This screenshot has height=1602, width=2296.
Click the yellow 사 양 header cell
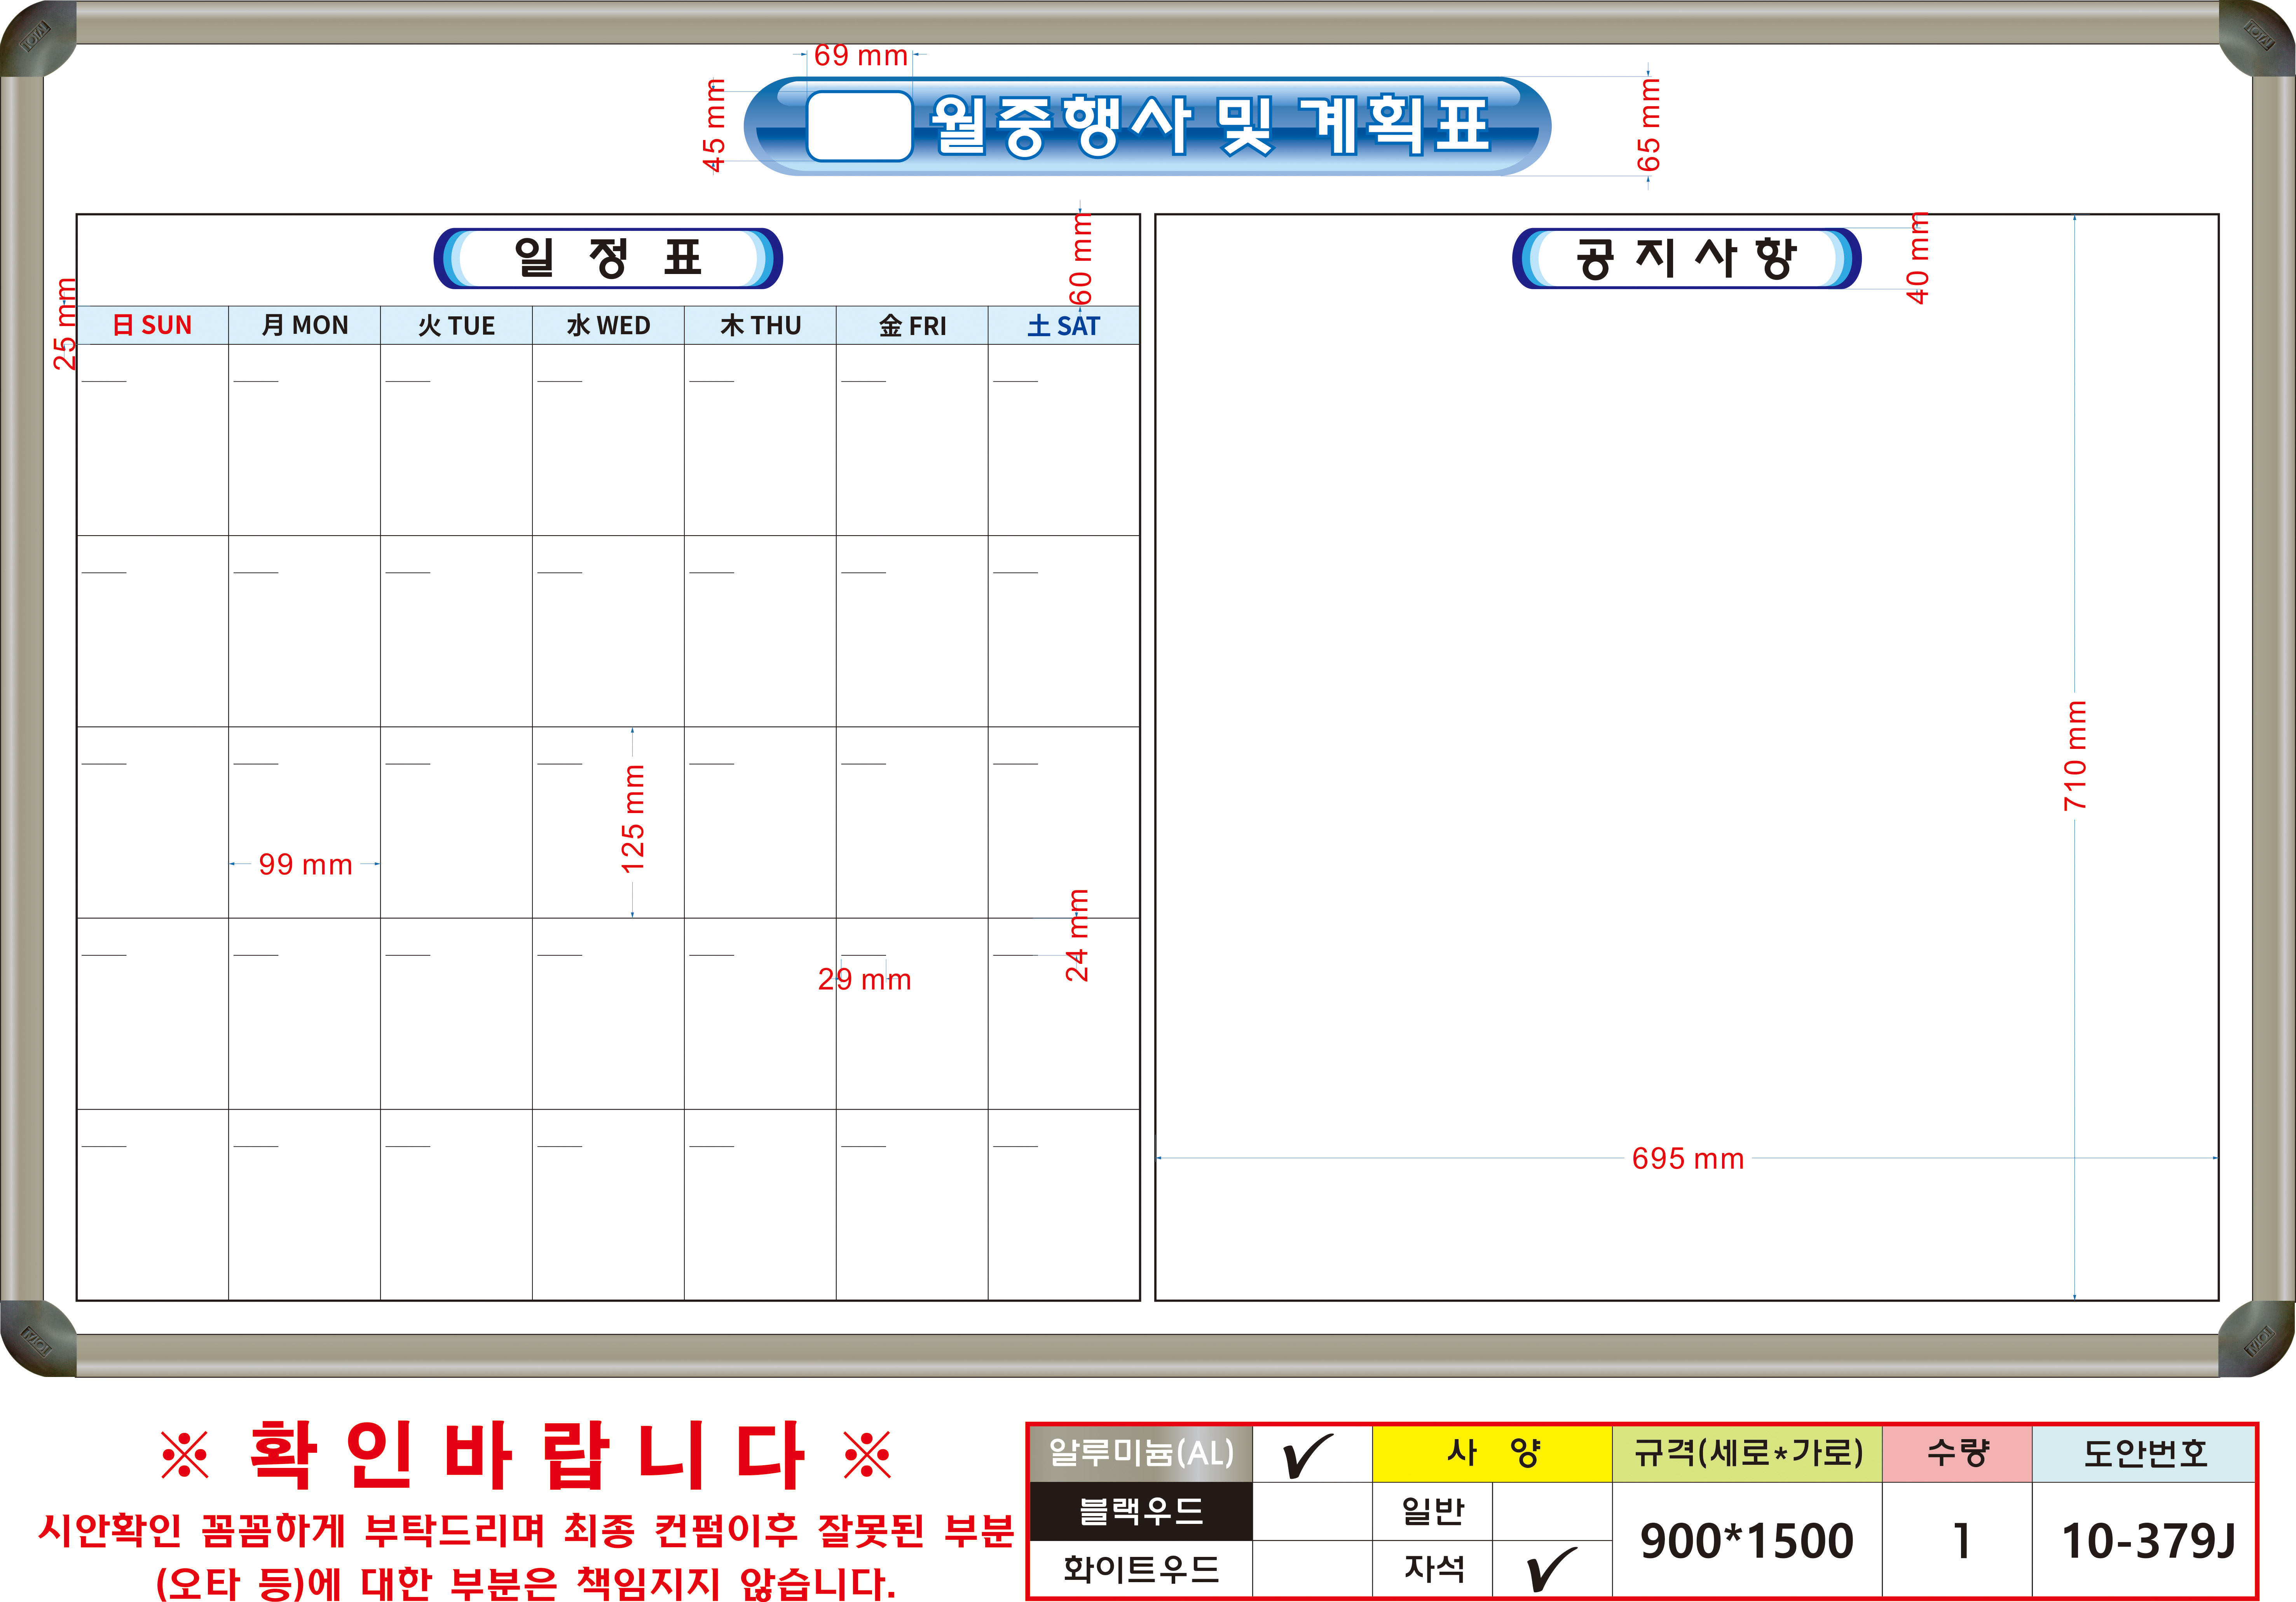tap(1492, 1454)
